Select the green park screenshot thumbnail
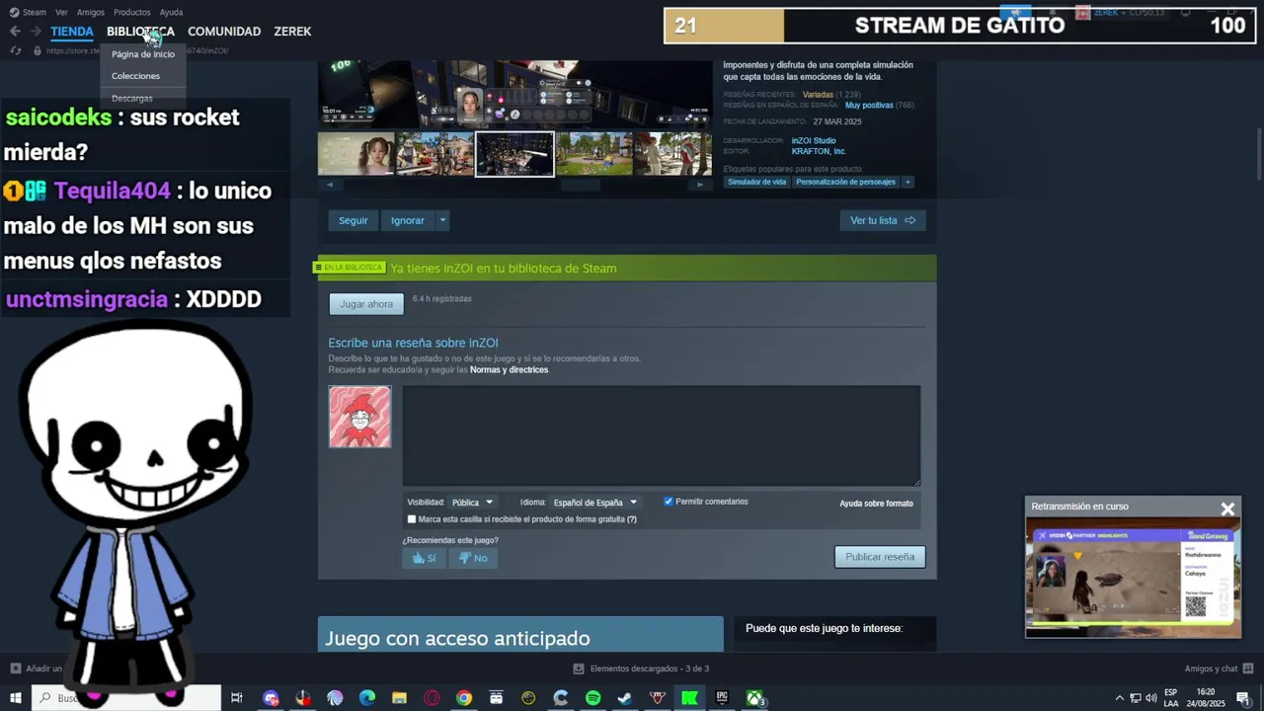 (593, 154)
